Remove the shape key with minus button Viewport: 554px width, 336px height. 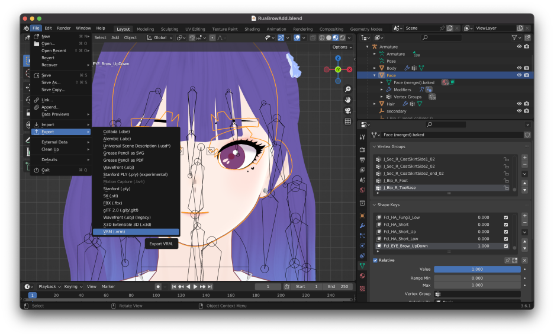[x=524, y=223]
